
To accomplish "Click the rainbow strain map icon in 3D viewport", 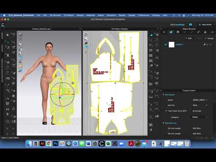I will tap(20, 66).
